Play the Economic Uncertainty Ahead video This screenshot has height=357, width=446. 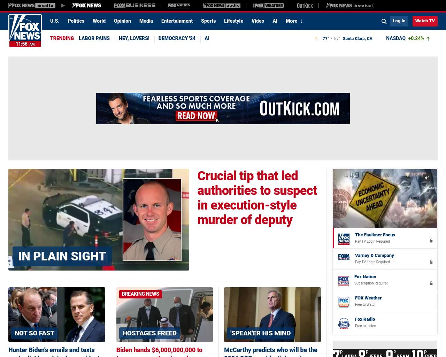(385, 198)
